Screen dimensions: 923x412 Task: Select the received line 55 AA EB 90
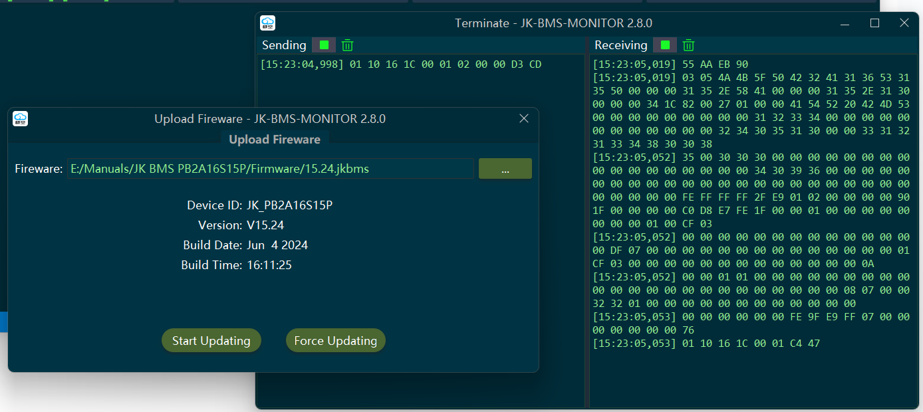pyautogui.click(x=670, y=64)
